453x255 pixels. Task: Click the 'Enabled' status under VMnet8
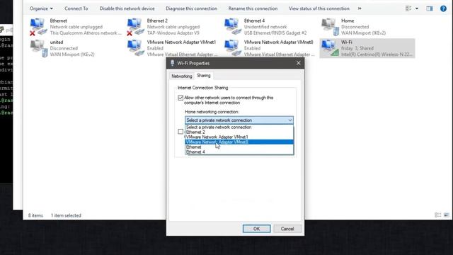click(x=252, y=48)
